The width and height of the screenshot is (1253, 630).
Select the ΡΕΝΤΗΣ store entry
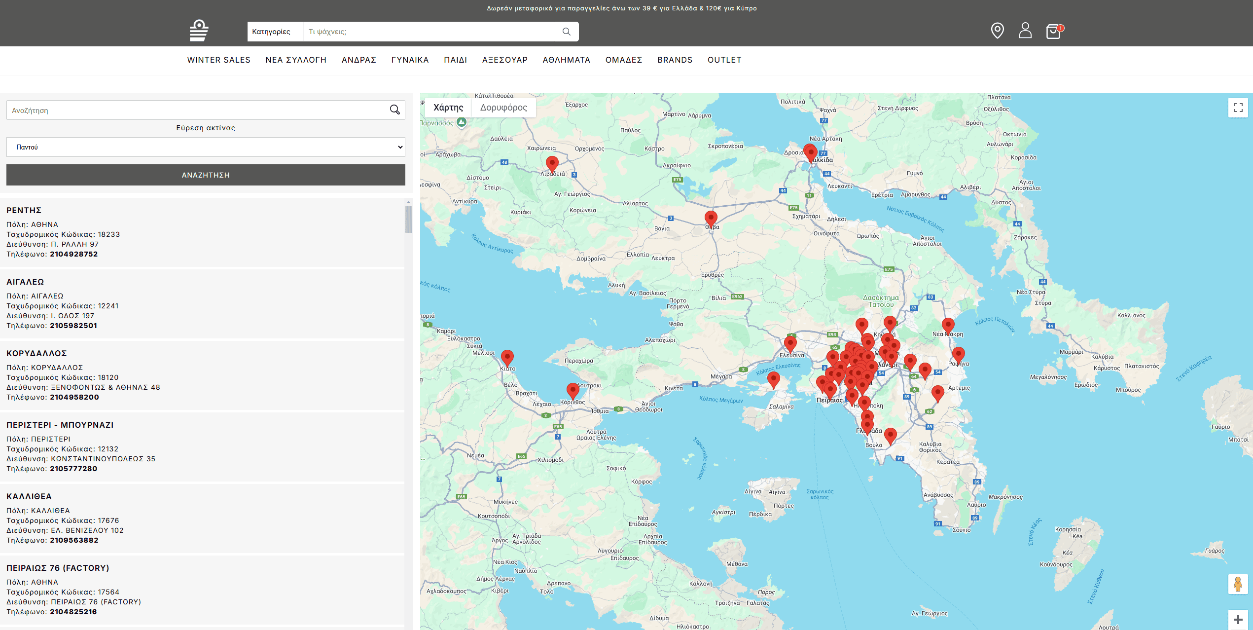[202, 232]
